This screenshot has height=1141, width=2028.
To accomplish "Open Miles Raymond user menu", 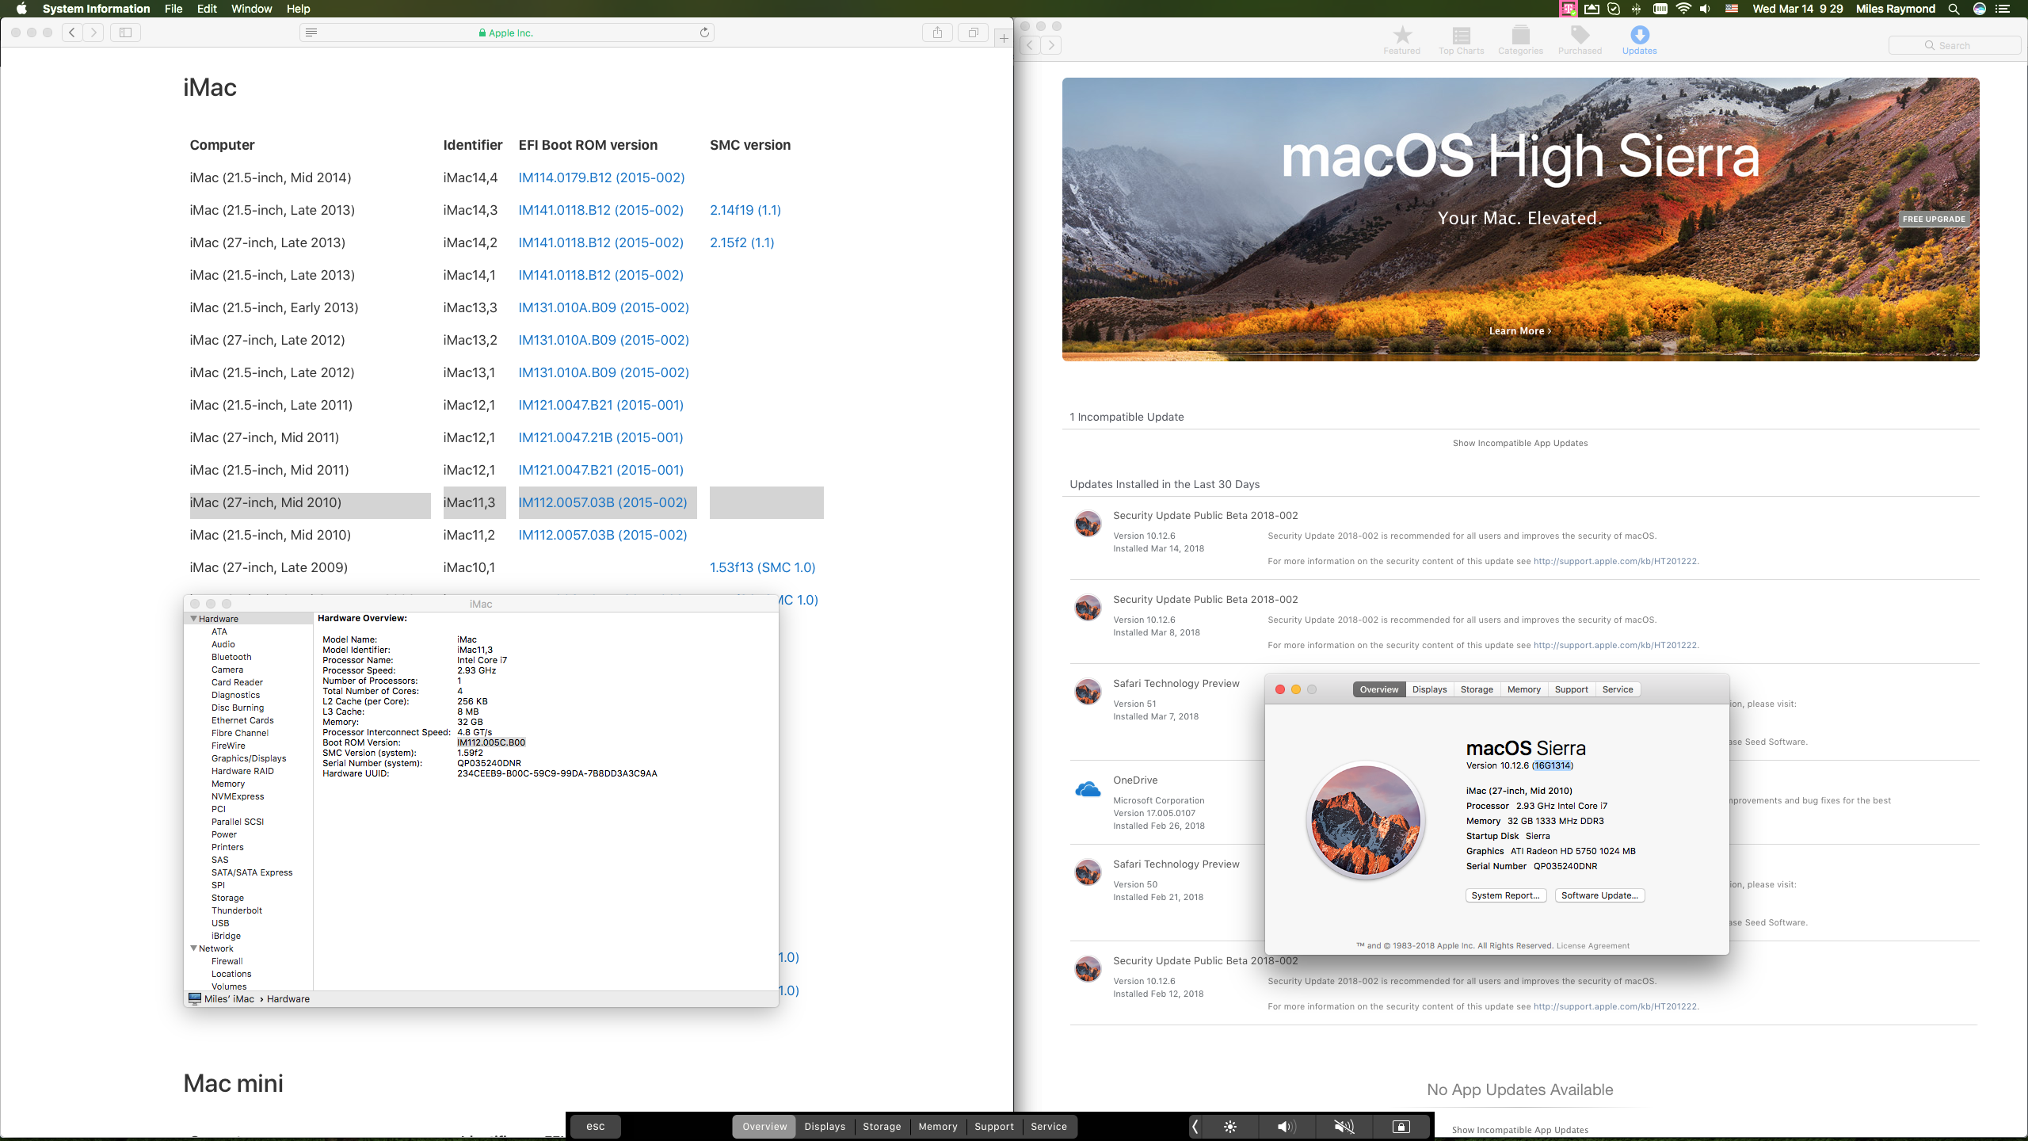I will (1895, 9).
